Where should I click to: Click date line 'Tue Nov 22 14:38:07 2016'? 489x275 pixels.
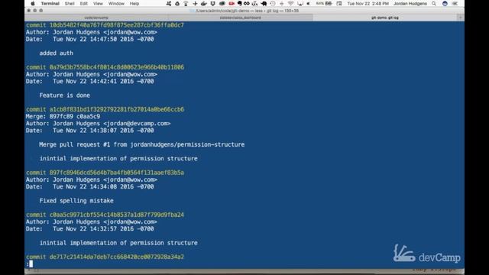[x=90, y=131]
